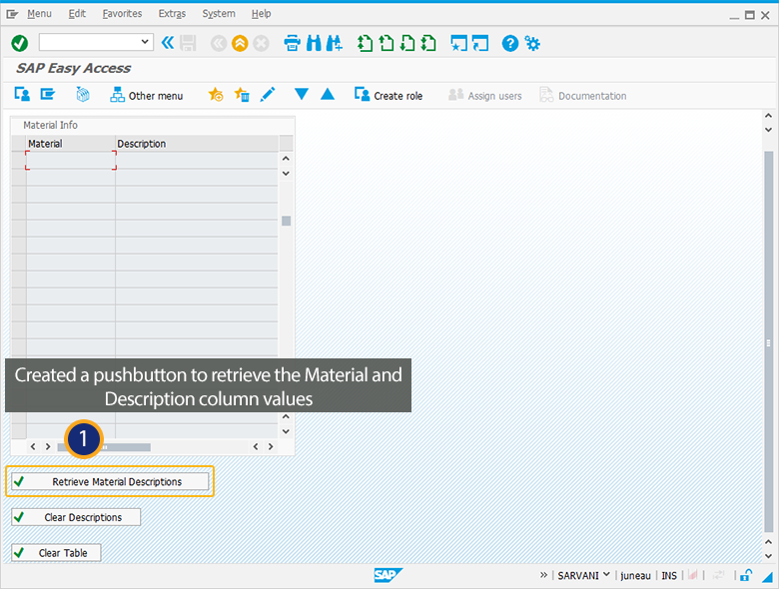Screen dimensions: 779x589
Task: Go to Previous Page icon
Action: [x=387, y=43]
